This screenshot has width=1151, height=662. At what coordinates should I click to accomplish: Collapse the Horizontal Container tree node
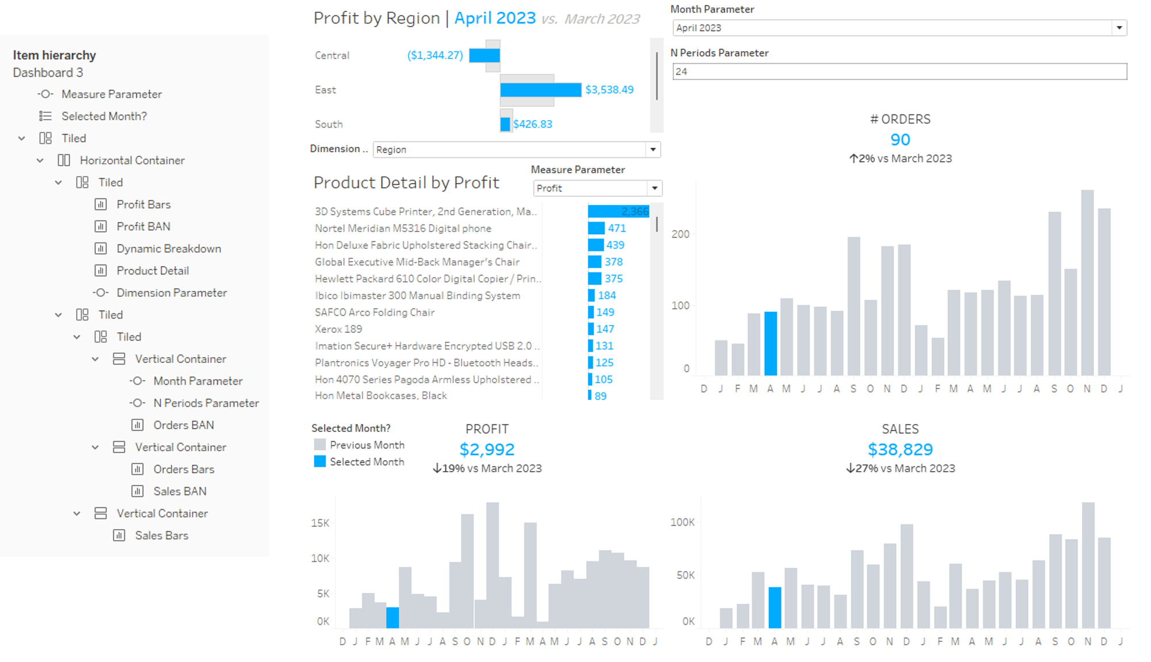point(40,160)
